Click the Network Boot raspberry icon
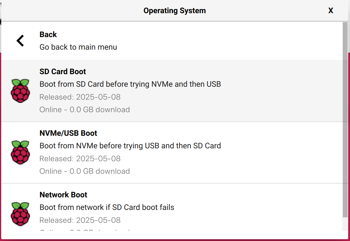 (20, 214)
